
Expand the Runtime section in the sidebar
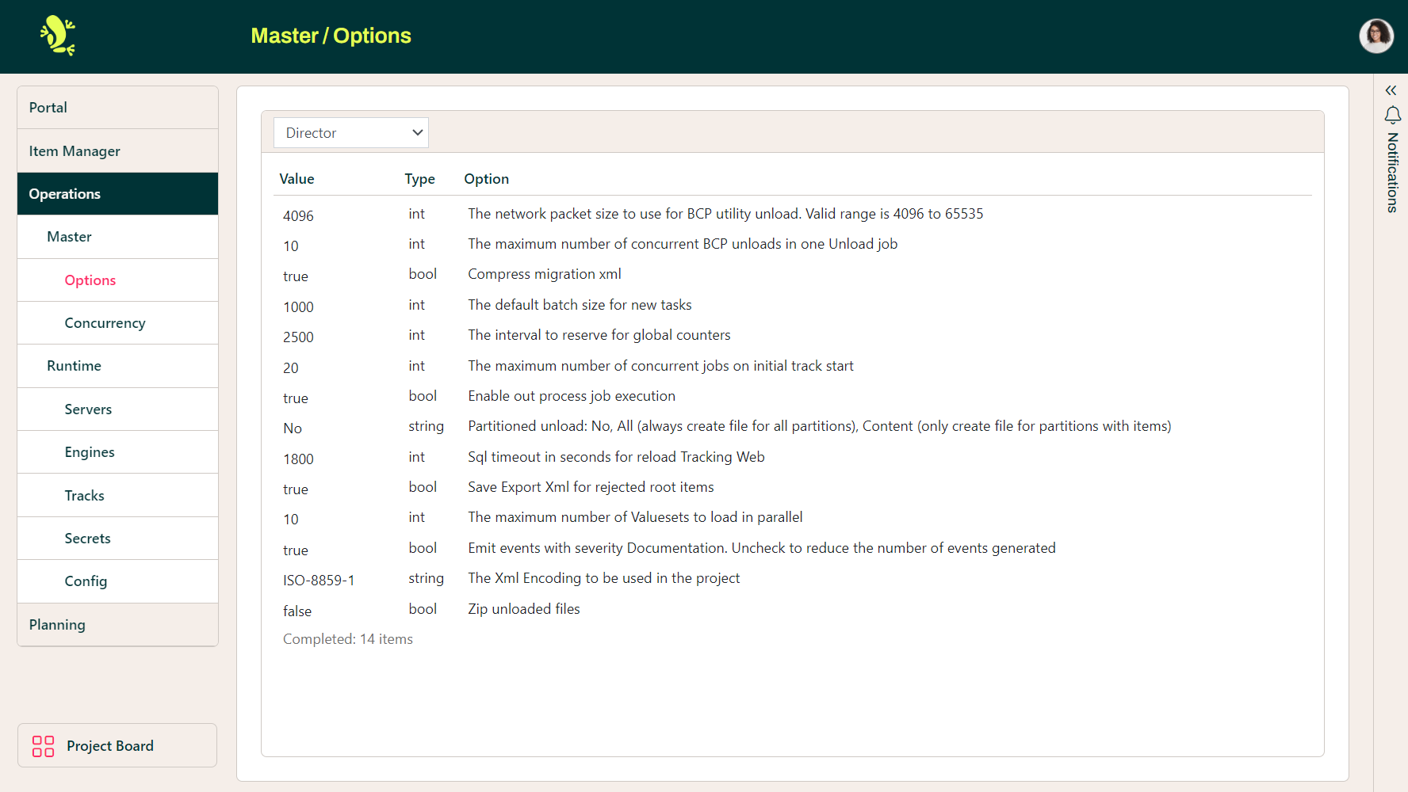point(74,365)
